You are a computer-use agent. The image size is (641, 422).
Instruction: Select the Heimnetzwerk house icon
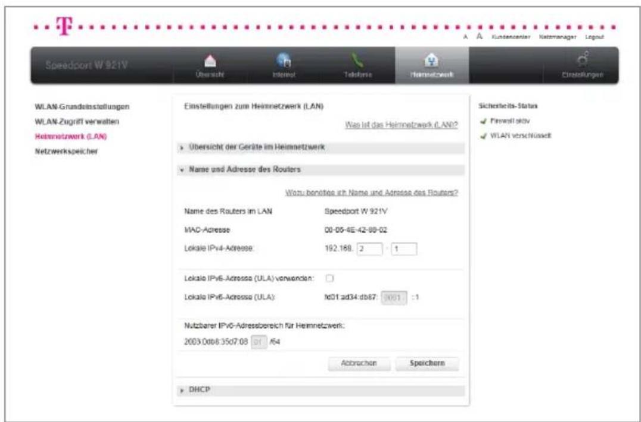[432, 60]
